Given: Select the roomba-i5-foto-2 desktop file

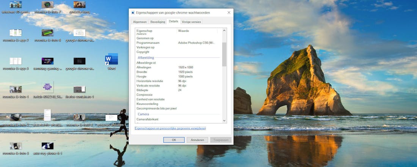Looking at the screenshot, I should pos(16,120).
